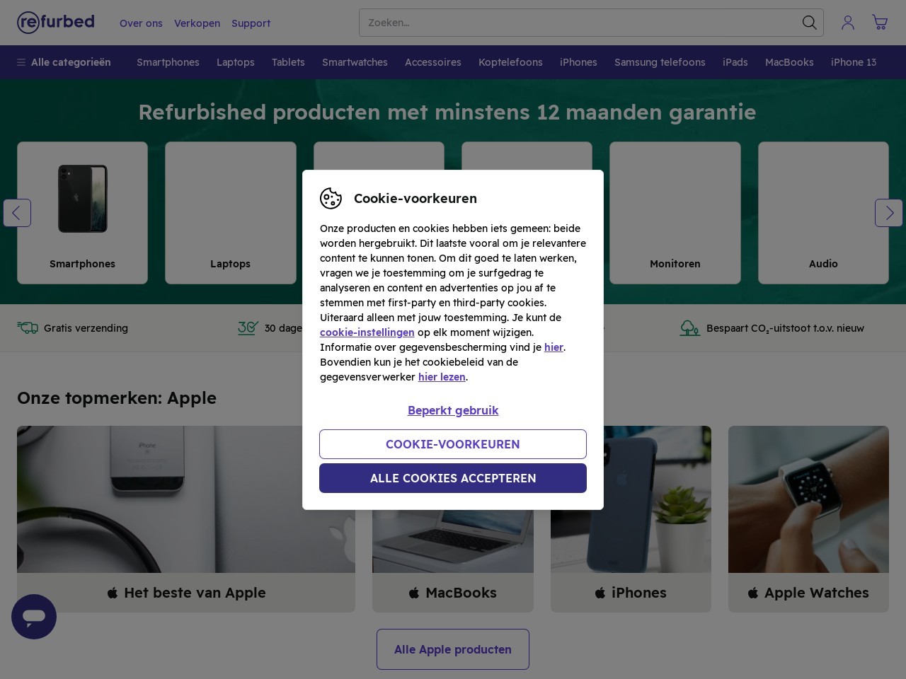Click the refurbed logo

[x=56, y=22]
